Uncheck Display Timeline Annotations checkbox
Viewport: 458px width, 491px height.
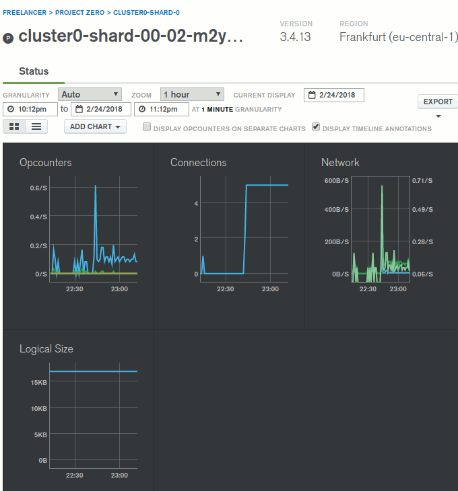coord(316,127)
